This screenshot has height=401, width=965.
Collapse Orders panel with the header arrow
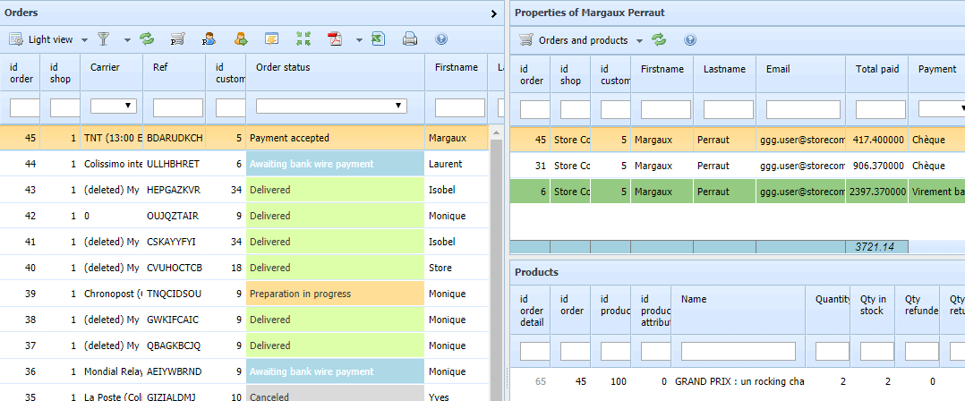[493, 13]
